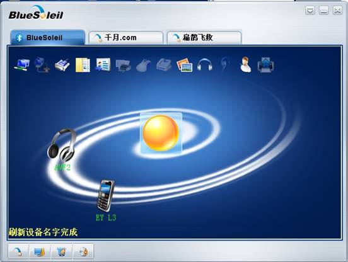This screenshot has width=348, height=262.
Task: Open the Personal Area Networking service icon
Action: tap(21, 64)
